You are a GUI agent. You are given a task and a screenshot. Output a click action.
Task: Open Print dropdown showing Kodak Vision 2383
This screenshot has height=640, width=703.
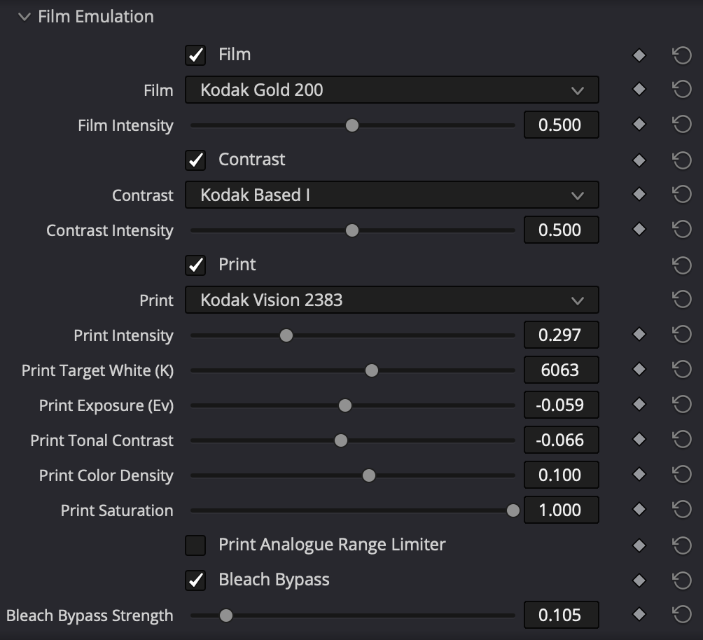(392, 300)
